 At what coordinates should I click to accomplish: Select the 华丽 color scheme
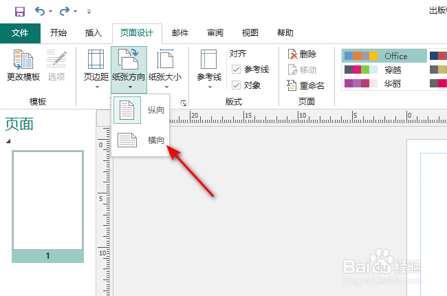coord(384,83)
